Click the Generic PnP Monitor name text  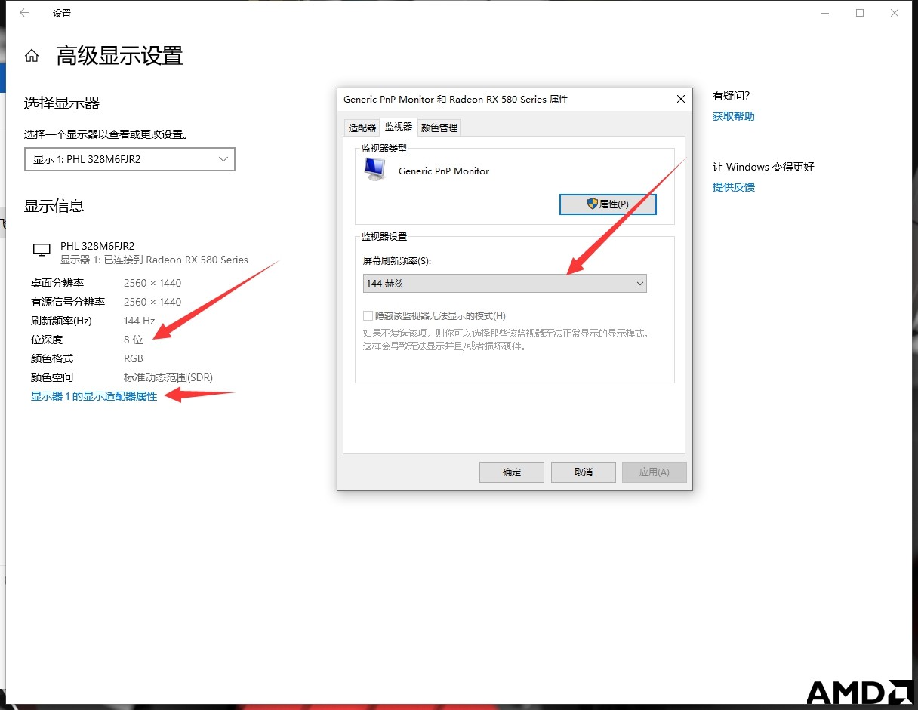click(444, 171)
